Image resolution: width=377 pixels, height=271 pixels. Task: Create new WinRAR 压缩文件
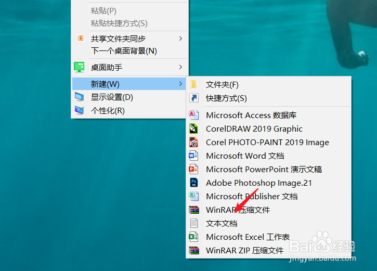coord(268,210)
